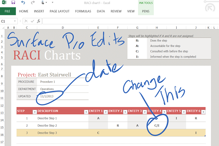Switch to the DATA tab
The image size is (219, 146).
tap(101, 11)
